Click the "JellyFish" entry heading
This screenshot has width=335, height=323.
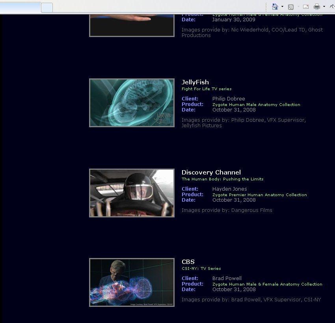(195, 82)
